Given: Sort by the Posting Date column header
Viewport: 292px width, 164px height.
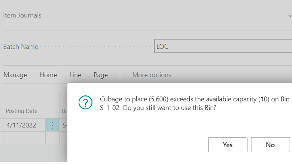Looking at the screenshot, I should (22, 111).
